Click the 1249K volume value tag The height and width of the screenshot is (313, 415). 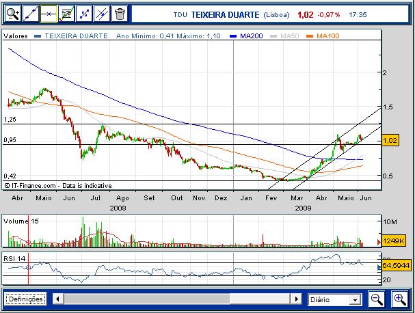394,241
